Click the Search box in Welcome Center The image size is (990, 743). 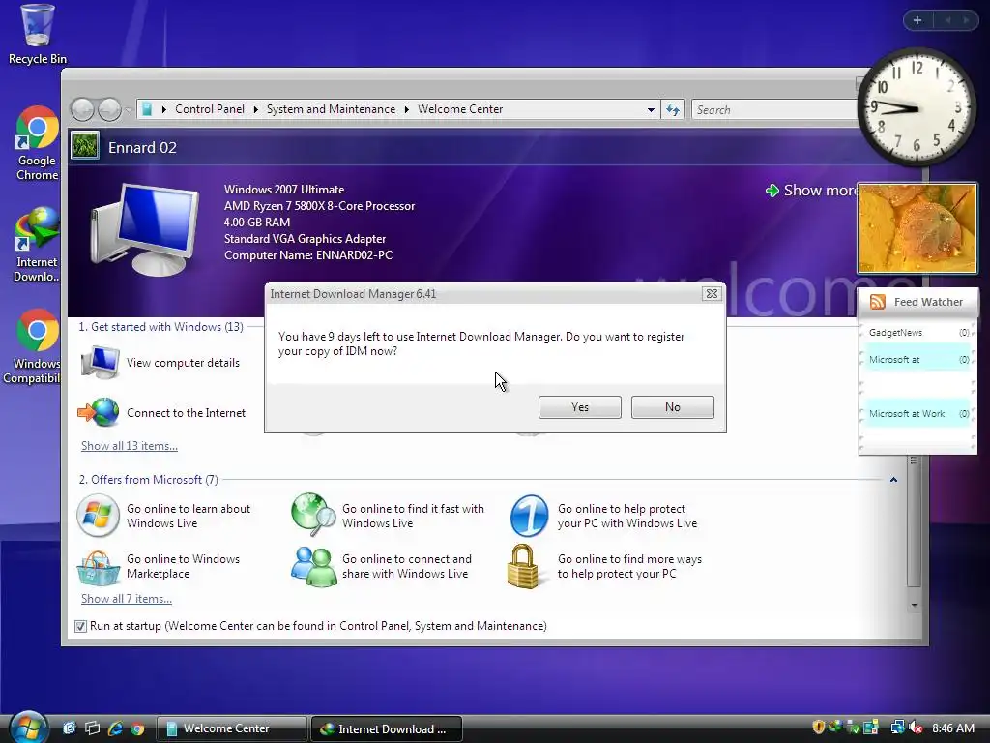776,110
